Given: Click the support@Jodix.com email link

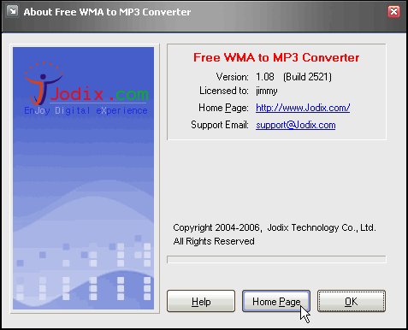Looking at the screenshot, I should [296, 125].
